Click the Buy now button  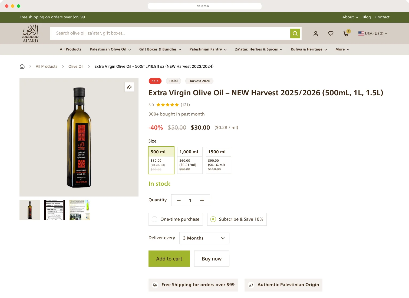click(x=212, y=259)
